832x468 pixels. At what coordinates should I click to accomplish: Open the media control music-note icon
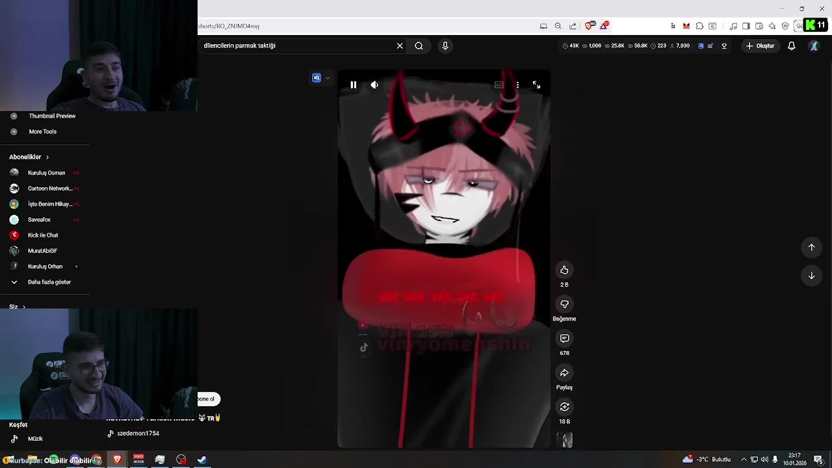click(x=733, y=26)
